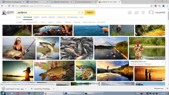Click the Найти search button
The height and width of the screenshot is (95, 169).
coord(90,12)
